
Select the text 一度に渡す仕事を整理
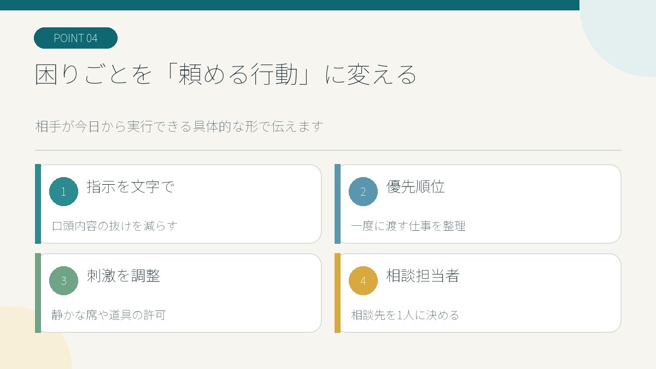point(408,226)
